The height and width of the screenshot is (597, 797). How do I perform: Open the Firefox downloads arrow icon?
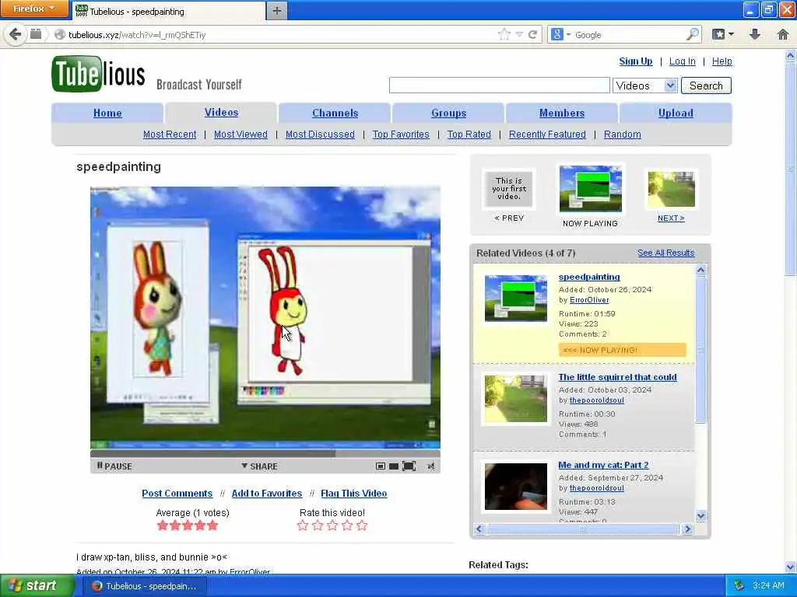(x=755, y=34)
